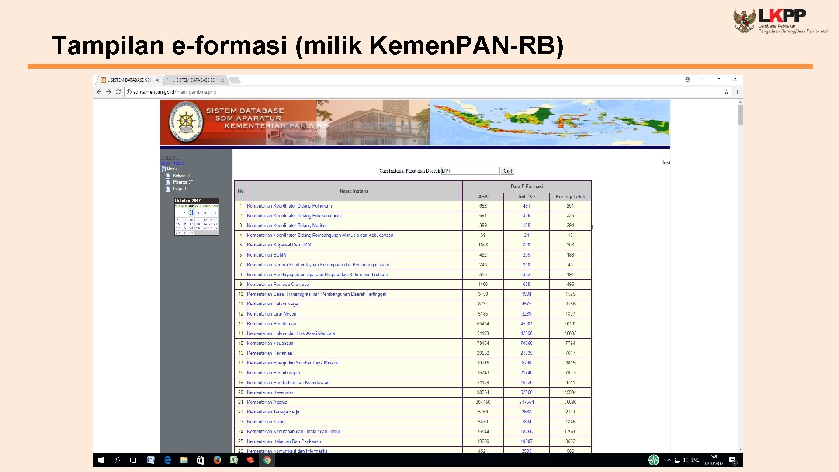The image size is (839, 472).
Task: Open the Monitor JF menu item
Action: pyautogui.click(x=183, y=182)
